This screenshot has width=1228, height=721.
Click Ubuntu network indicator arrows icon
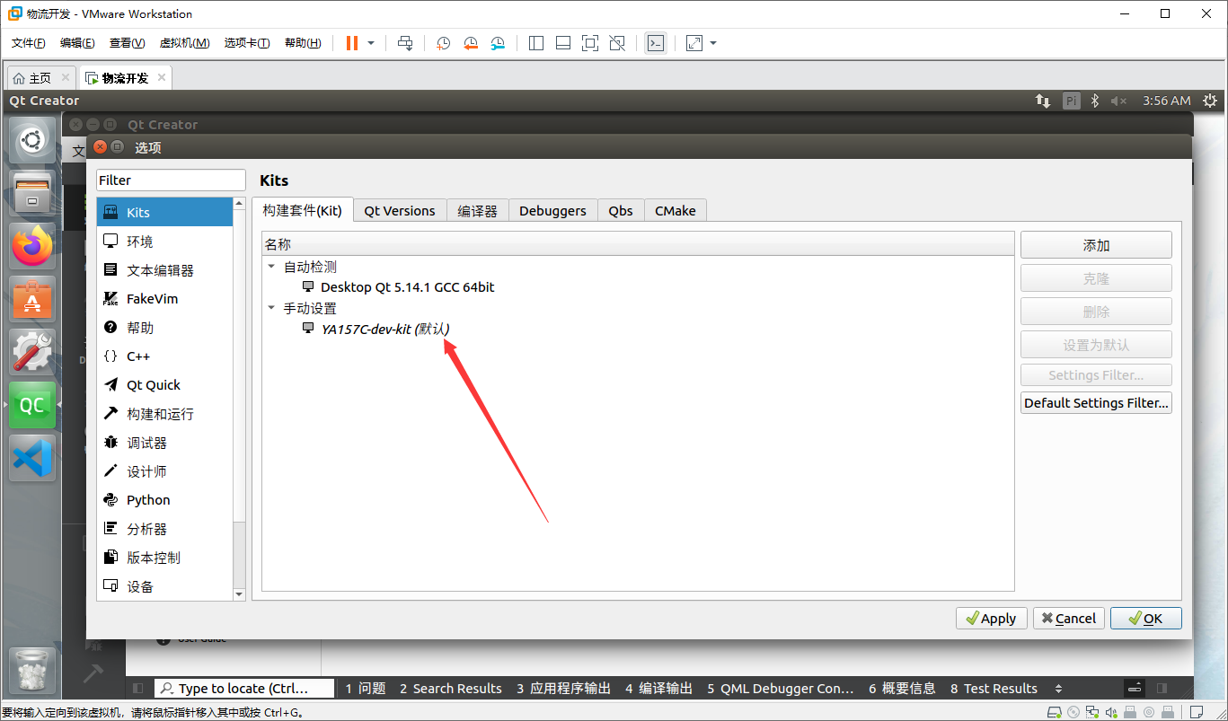coord(1043,101)
